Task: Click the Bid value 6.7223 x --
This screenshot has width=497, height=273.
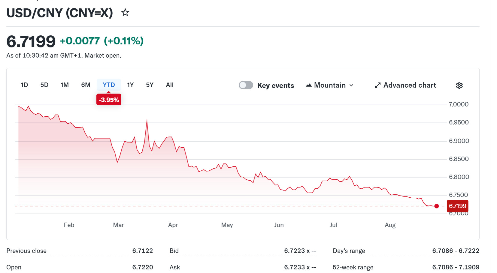Action: click(300, 251)
